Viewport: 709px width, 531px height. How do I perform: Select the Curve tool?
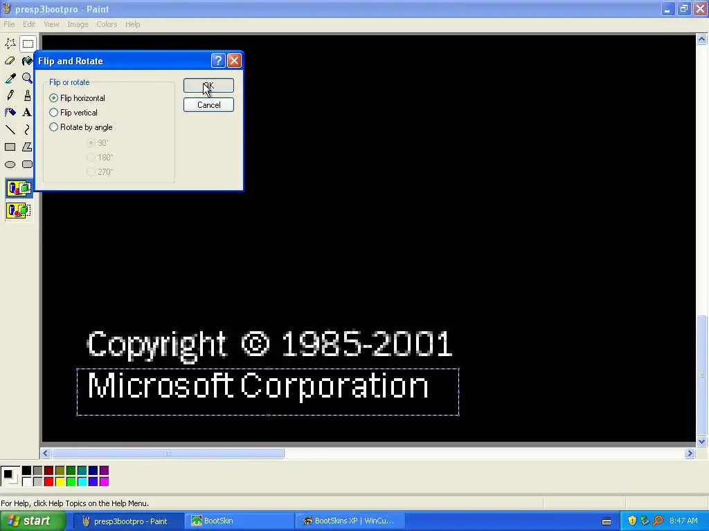coord(28,130)
